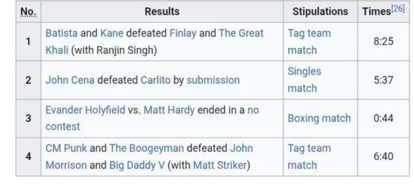Image resolution: width=414 pixels, height=184 pixels.
Task: Click the No. column header abbreviation
Action: coord(28,11)
